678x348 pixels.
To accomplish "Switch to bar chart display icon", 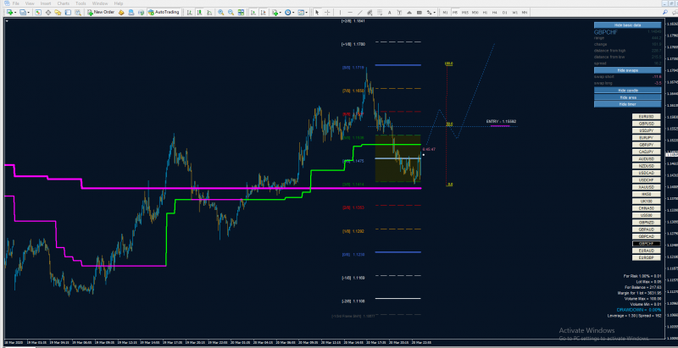I will pos(189,13).
